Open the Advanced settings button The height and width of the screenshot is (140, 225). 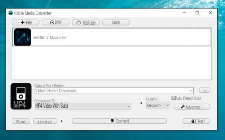pos(192,107)
